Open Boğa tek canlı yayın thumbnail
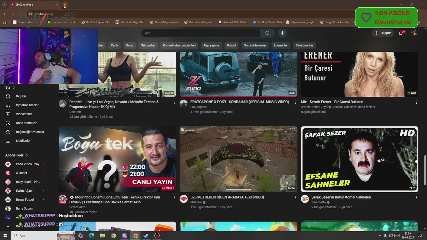 [x=117, y=159]
